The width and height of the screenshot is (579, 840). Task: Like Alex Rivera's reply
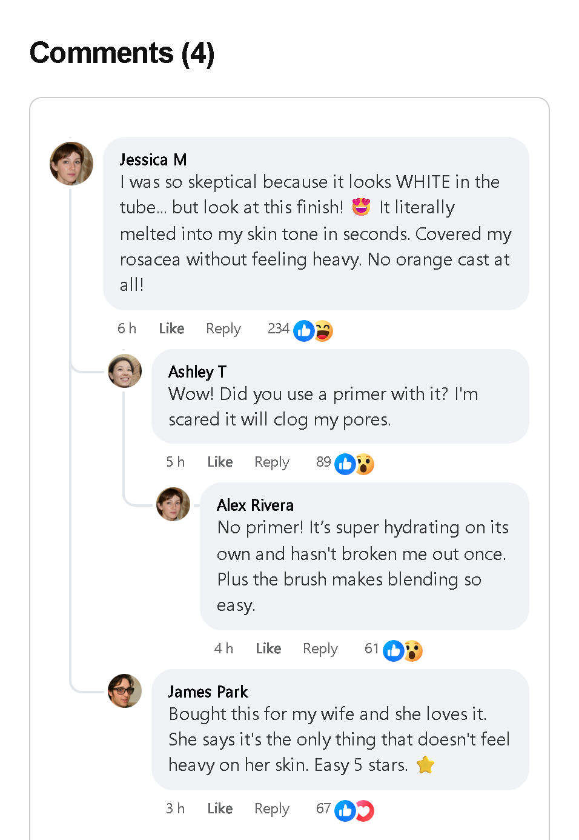tap(268, 648)
